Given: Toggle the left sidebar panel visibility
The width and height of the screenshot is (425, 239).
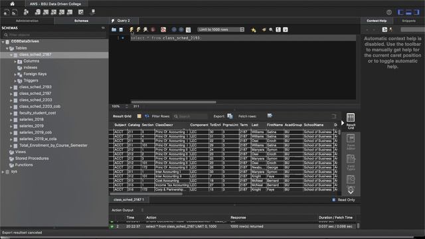Looking at the screenshot, I should (400, 12).
